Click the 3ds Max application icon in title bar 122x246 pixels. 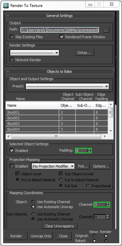click(6, 6)
